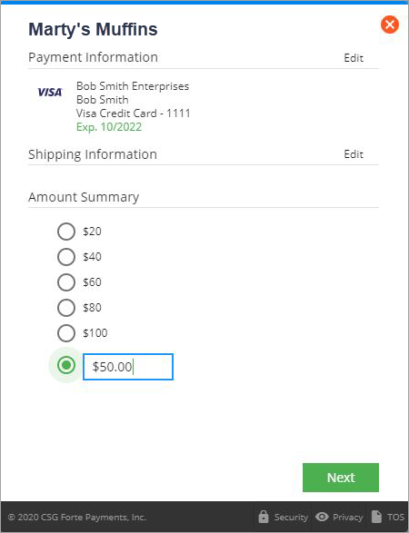Click the Visa Credit Card - 1111 text

click(x=133, y=114)
